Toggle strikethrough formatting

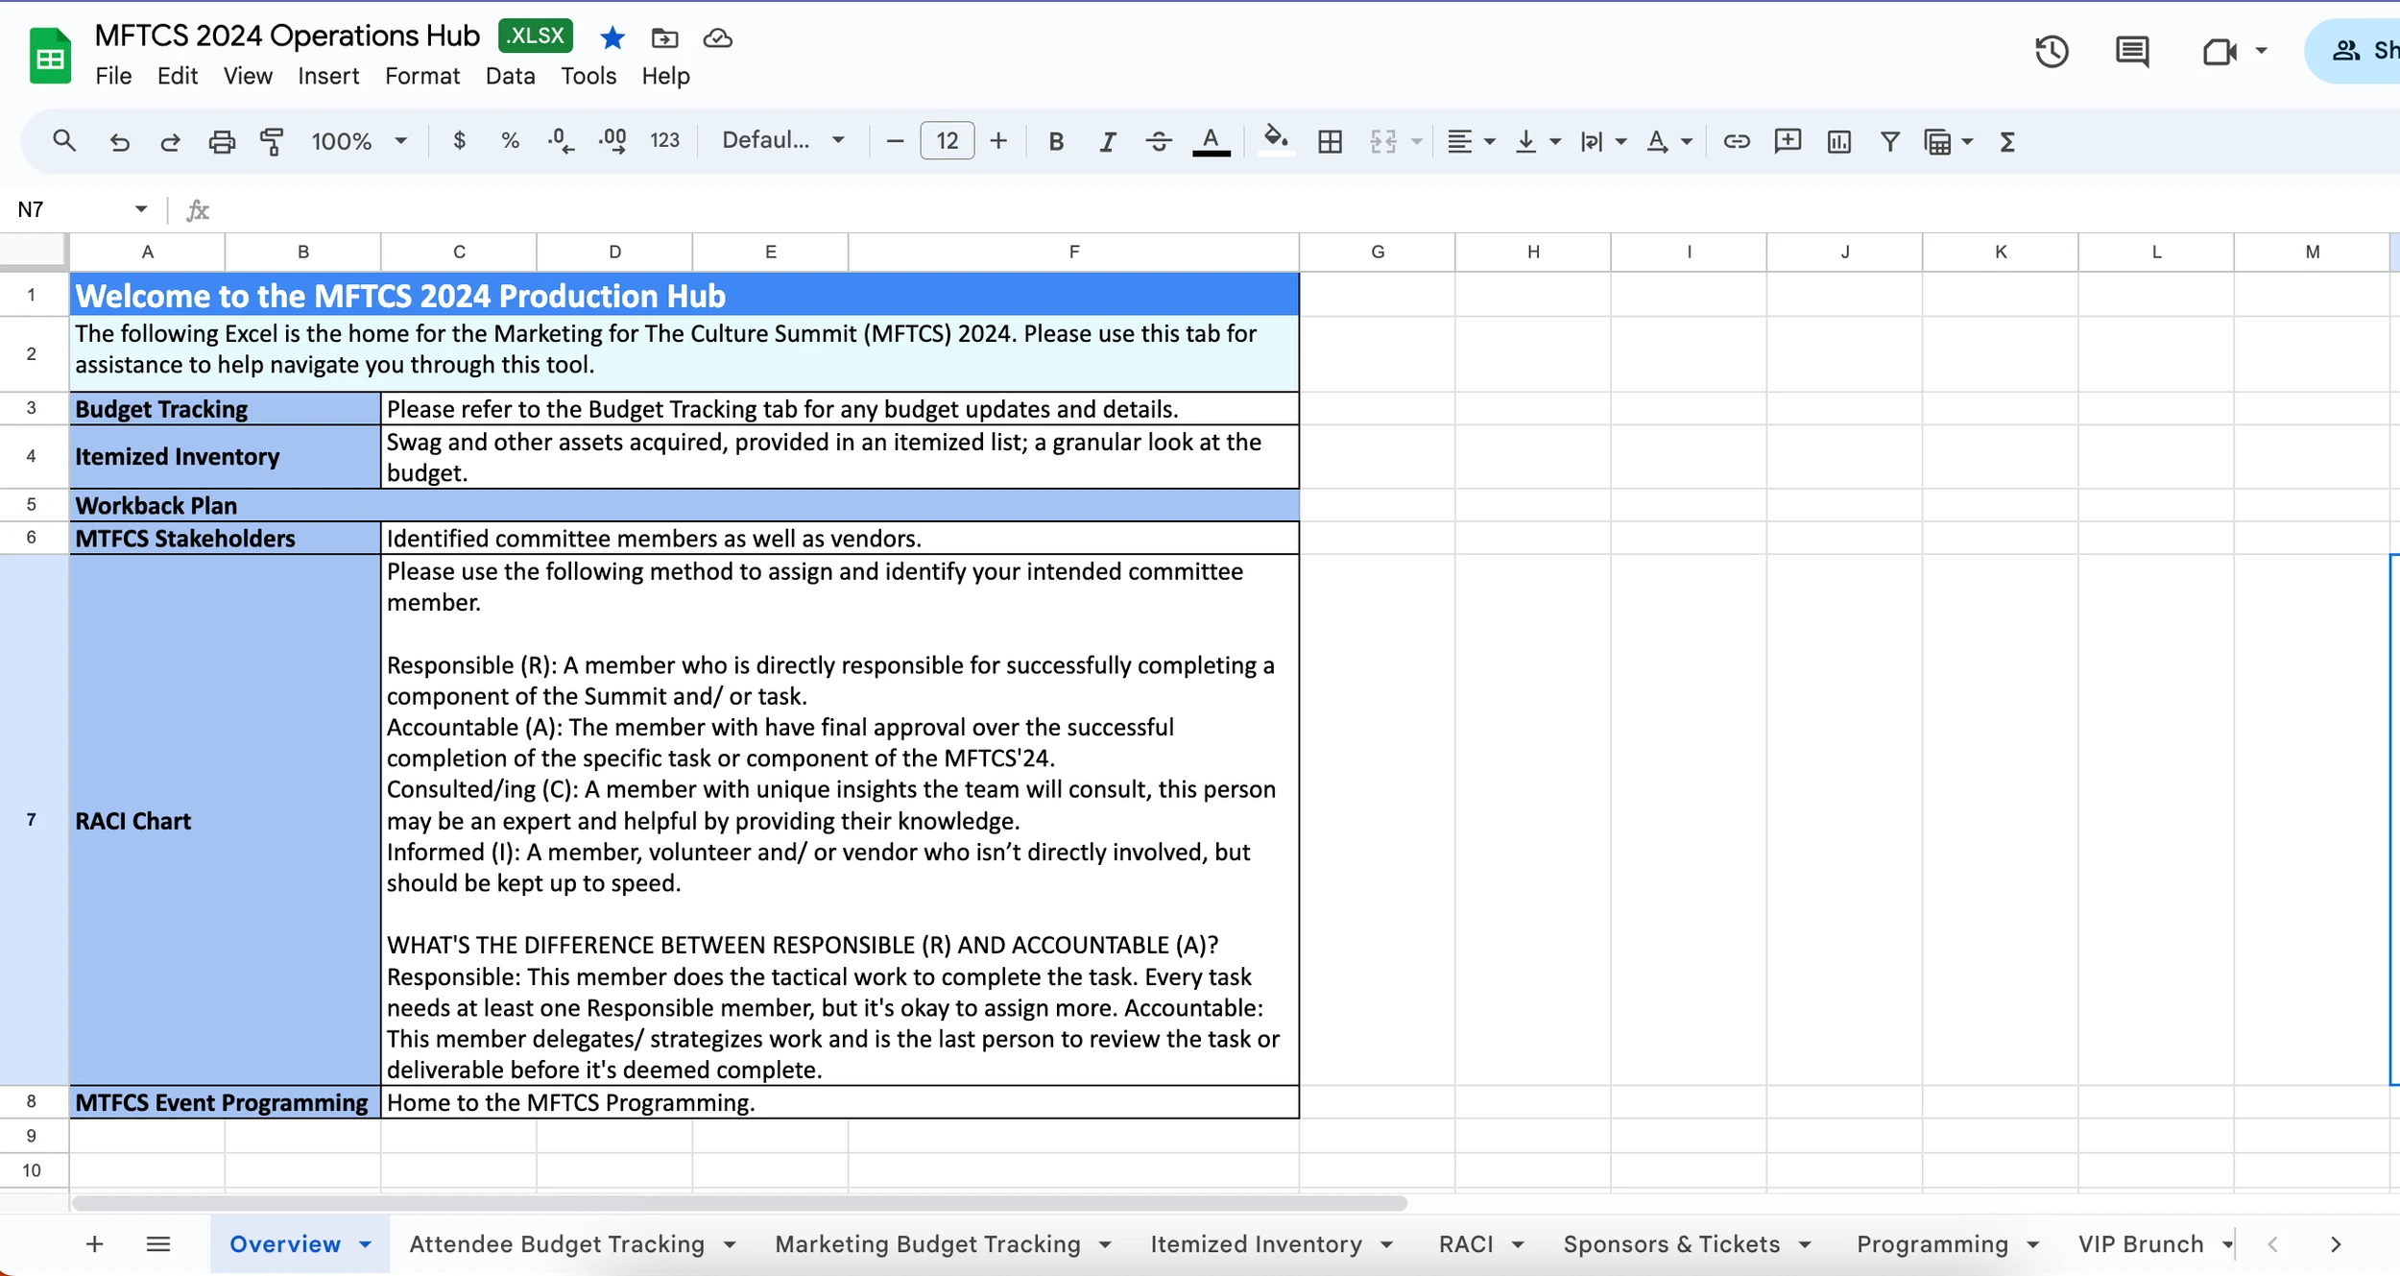(x=1159, y=142)
